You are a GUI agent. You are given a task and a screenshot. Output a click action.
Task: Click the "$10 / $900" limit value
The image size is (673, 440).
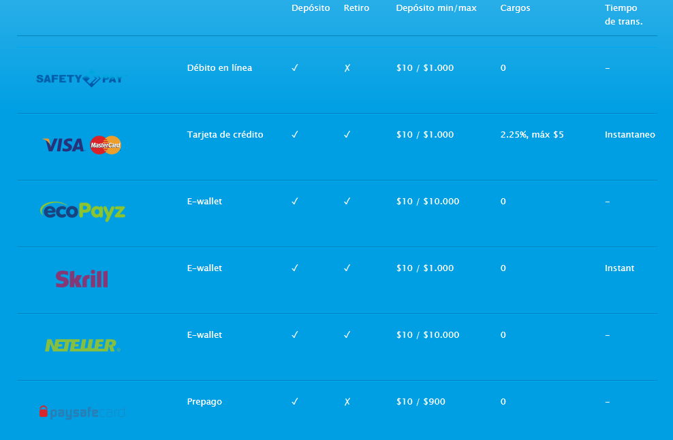pos(421,401)
